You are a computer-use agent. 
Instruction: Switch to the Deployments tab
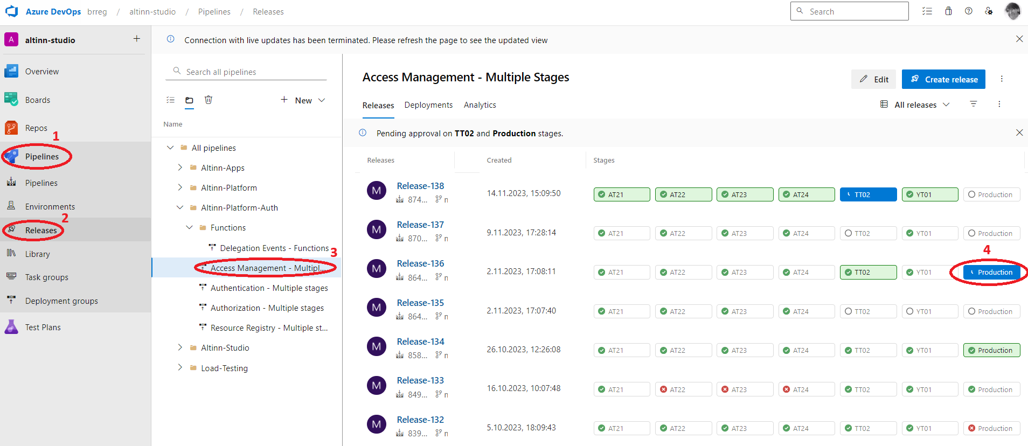click(428, 105)
